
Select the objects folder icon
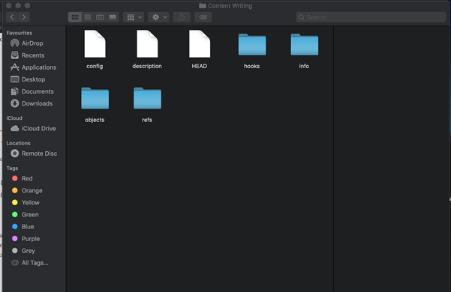[95, 98]
